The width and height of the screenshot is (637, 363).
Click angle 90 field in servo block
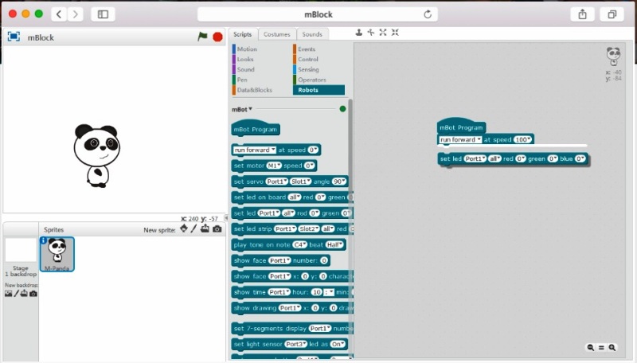[x=339, y=181]
